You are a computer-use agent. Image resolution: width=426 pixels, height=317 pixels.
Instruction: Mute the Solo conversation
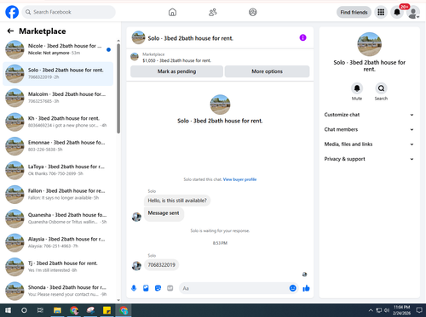point(357,88)
